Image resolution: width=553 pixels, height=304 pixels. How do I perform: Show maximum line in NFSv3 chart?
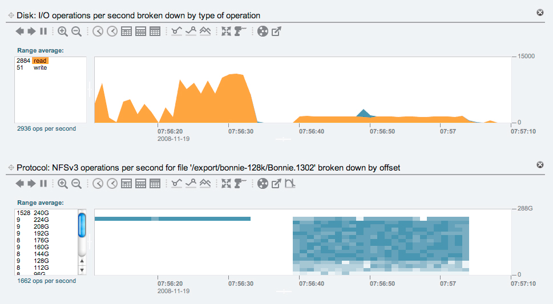pos(191,184)
